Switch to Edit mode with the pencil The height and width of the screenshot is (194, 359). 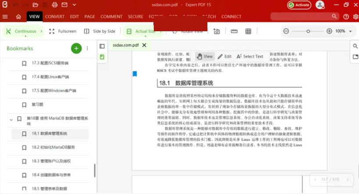[x=225, y=56]
